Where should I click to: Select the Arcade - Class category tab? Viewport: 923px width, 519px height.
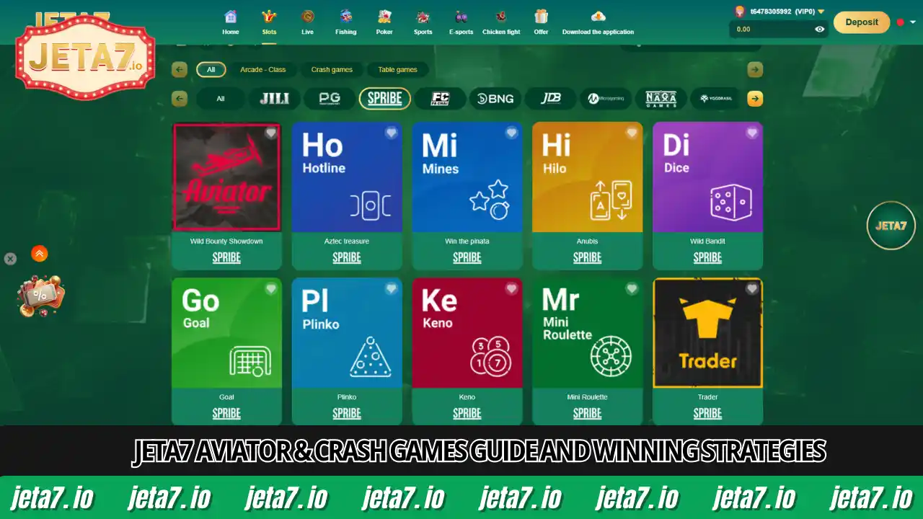(262, 70)
